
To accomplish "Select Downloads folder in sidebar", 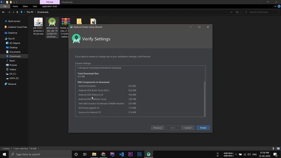I will (15, 56).
